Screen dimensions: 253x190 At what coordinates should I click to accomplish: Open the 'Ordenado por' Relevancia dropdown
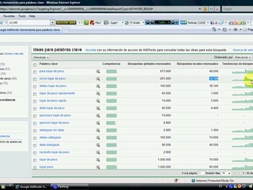(242, 58)
